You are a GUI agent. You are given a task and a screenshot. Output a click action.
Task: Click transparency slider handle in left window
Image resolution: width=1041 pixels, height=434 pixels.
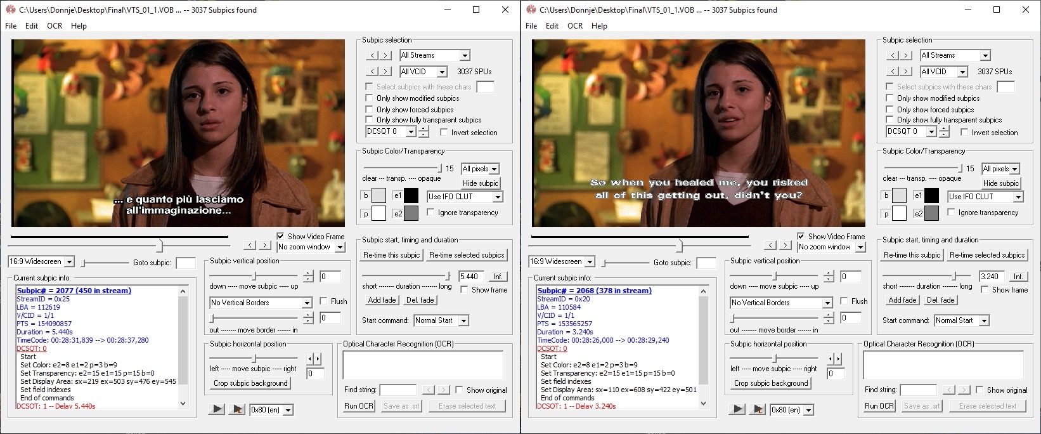click(x=439, y=168)
